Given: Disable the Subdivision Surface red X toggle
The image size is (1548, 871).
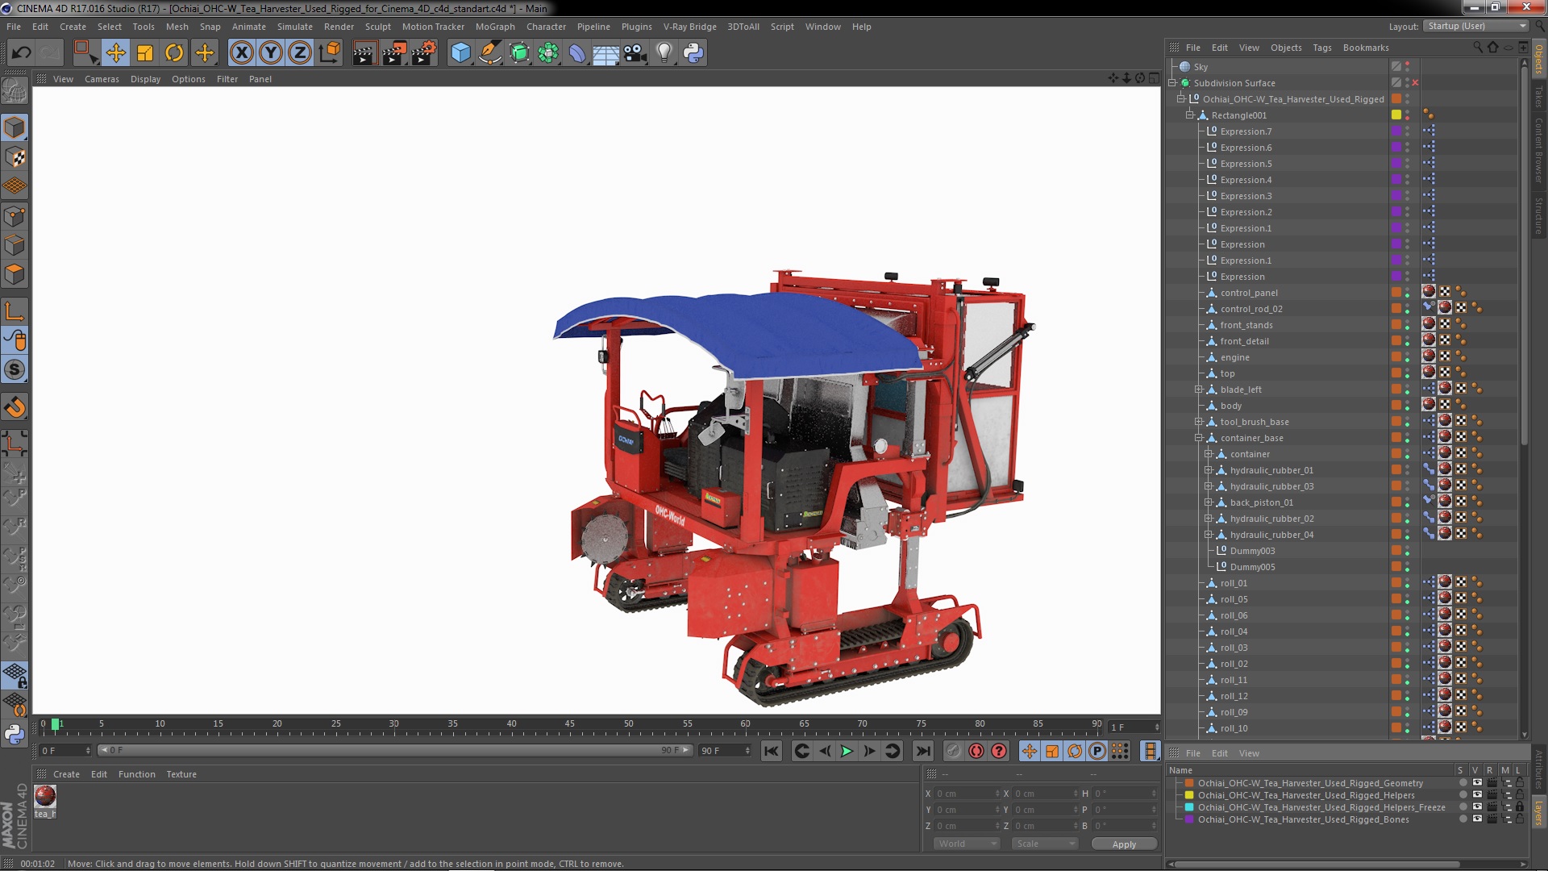Looking at the screenshot, I should (x=1415, y=83).
